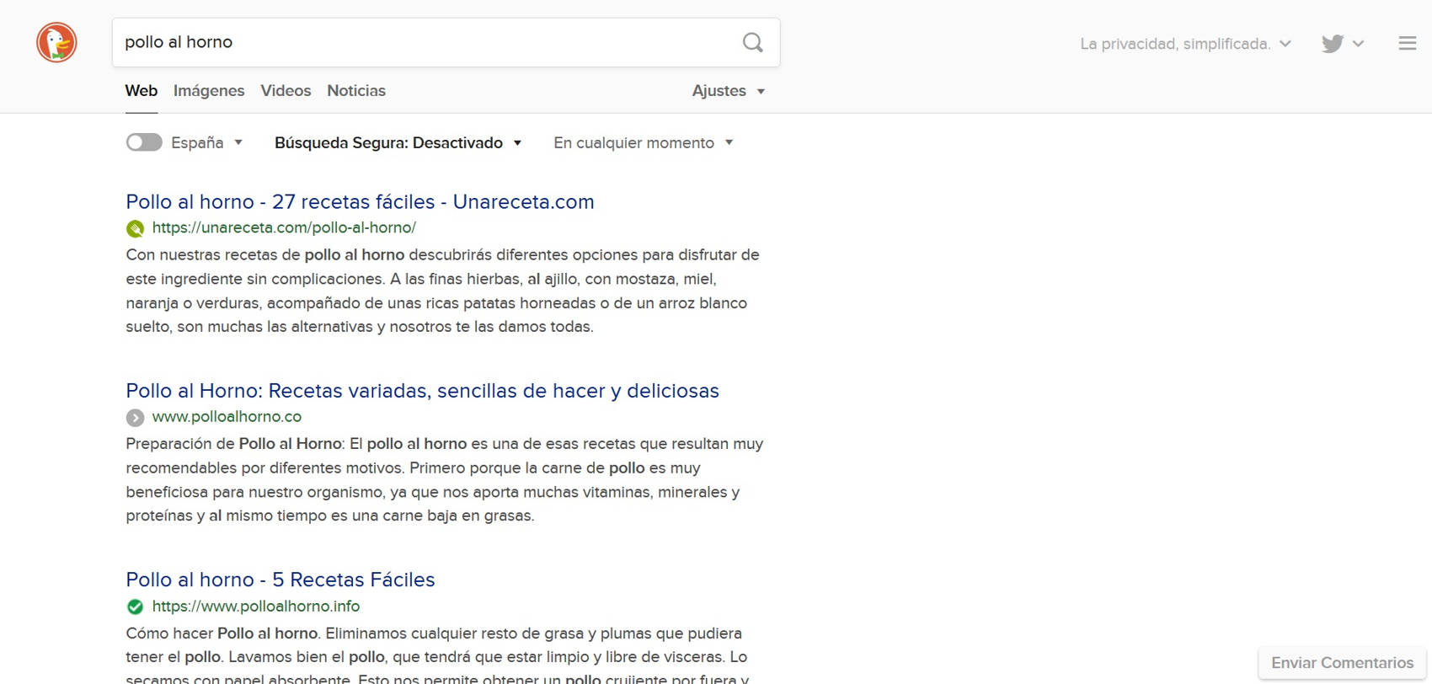Expand La privacidad, simplificada dropdown

[1185, 44]
